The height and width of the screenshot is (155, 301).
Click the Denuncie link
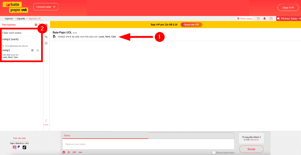(255, 140)
